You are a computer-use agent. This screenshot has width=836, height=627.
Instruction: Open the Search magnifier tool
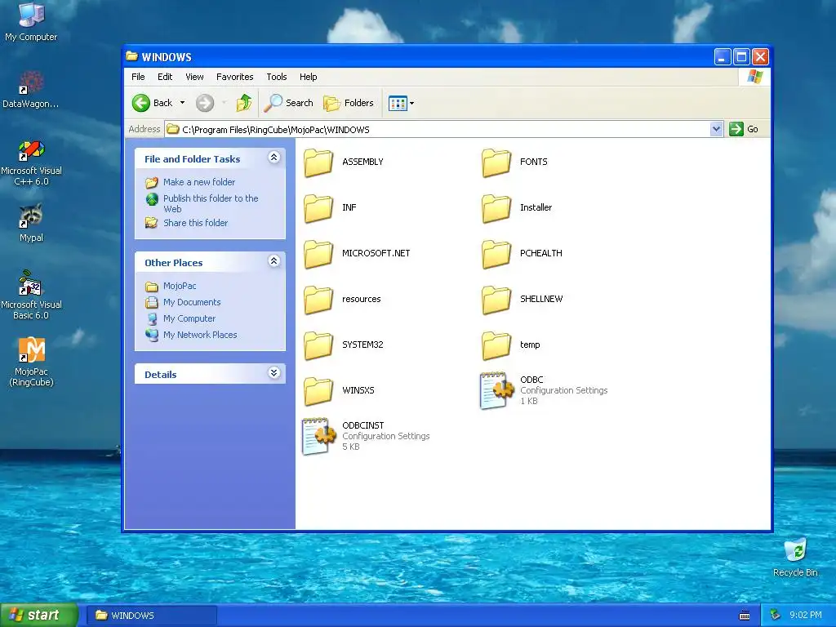pos(289,103)
